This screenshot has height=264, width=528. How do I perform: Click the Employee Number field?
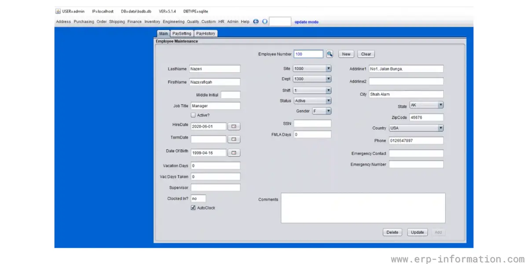[x=308, y=54]
